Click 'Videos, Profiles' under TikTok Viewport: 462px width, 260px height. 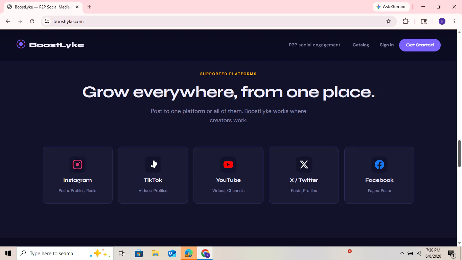(153, 191)
